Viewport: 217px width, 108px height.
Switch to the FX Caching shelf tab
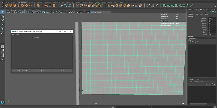(x=70, y=2)
